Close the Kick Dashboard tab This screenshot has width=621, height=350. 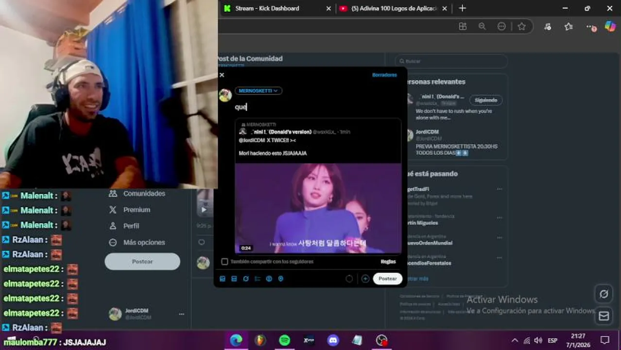(x=328, y=8)
